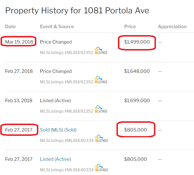Click MLSListings logo in the Sold (MLS) row
194x175 pixels.
101,139
